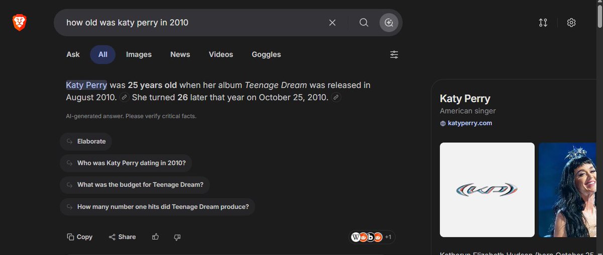Submit search with magnifying glass icon
This screenshot has width=603, height=255.
point(364,23)
